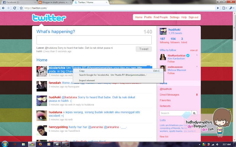Open the Windows Start orb

pos(5,144)
